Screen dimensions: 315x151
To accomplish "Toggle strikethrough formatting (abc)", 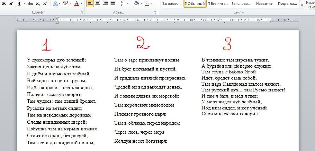I will pos(30,4).
